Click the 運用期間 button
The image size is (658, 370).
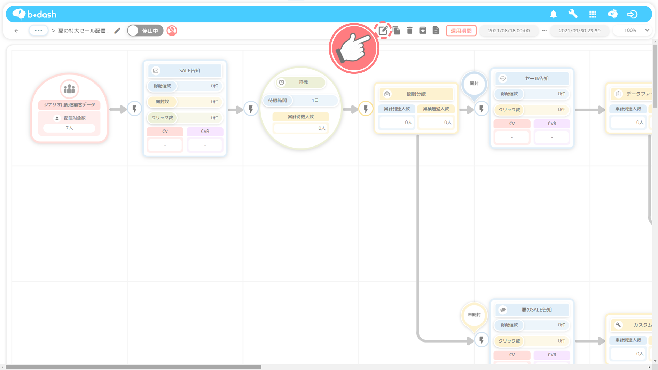[461, 31]
